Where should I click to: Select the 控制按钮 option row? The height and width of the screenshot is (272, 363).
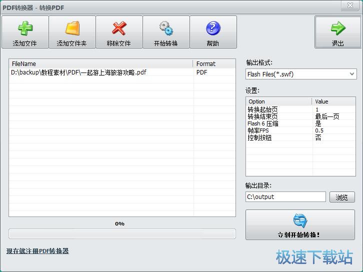coord(300,137)
